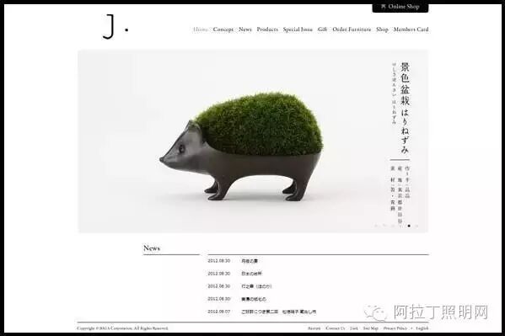Image resolution: width=505 pixels, height=336 pixels.
Task: Open the news entry dated 2012.08.07
Action: tap(262, 312)
